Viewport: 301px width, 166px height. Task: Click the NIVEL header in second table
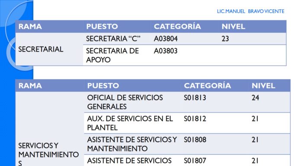coord(263,85)
